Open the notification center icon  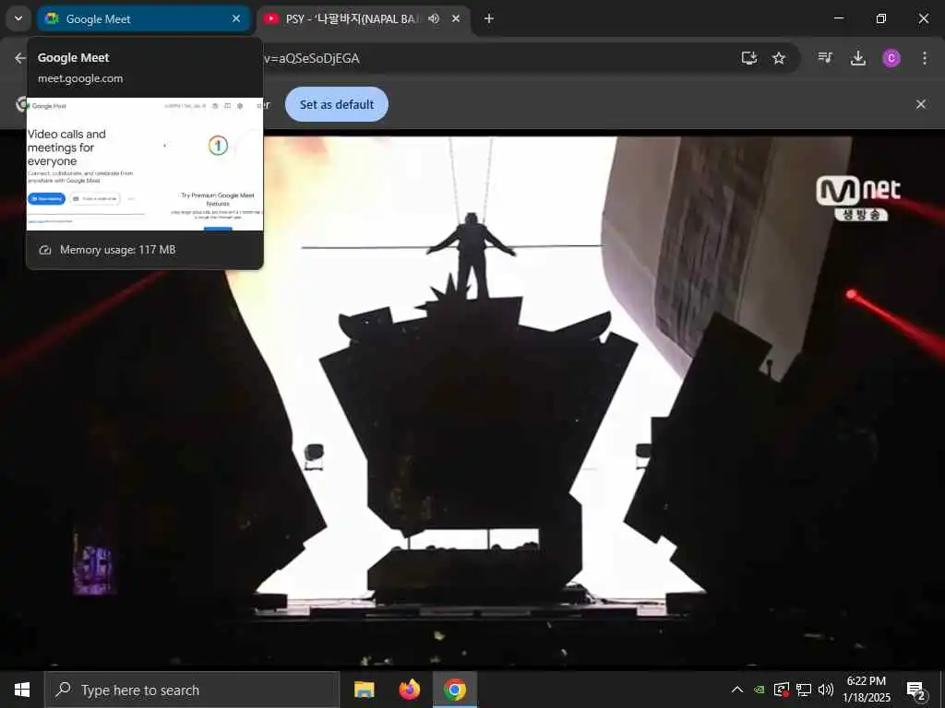point(916,690)
